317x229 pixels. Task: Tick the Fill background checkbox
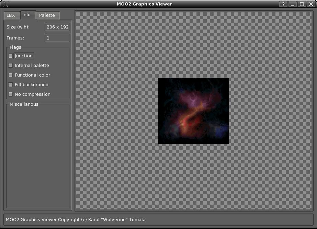pyautogui.click(x=10, y=85)
